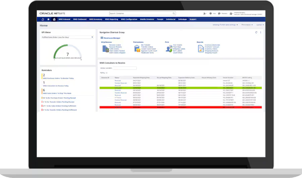Open WMS Sales Orders To Ship This Week

click(57, 93)
